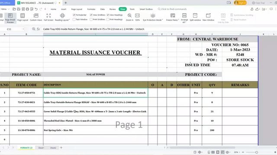The image size is (277, 155).
Task: Click Split Window
Action: tap(195, 17)
